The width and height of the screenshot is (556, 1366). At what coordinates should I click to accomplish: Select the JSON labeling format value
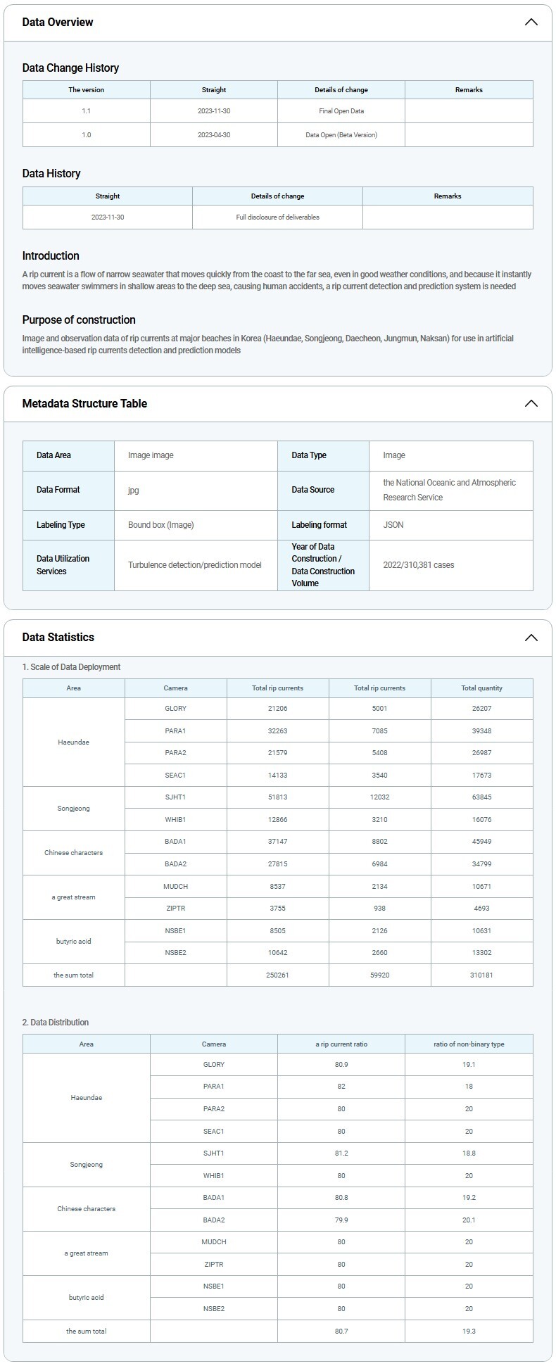(x=393, y=525)
